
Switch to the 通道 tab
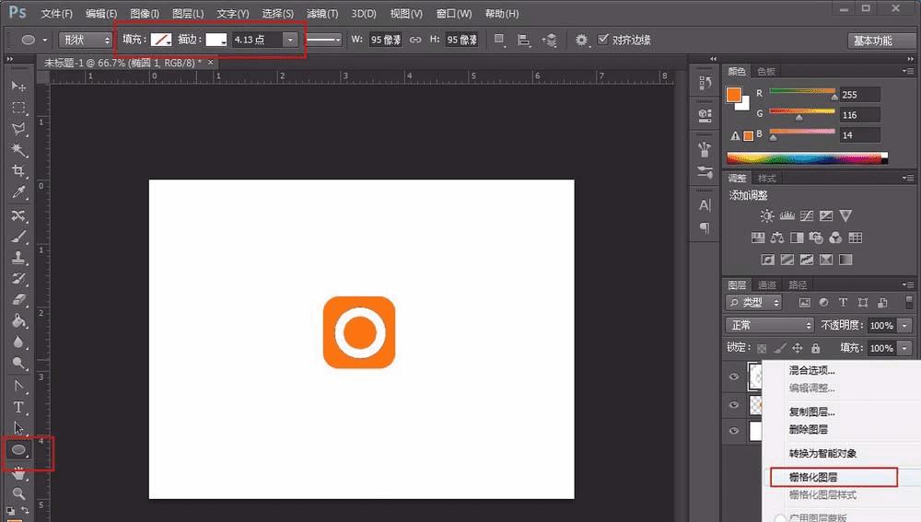click(x=766, y=284)
